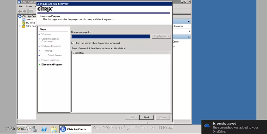Viewport: 267px width, 134px height.
Task: Open File Explorer from taskbar
Action: point(54,129)
